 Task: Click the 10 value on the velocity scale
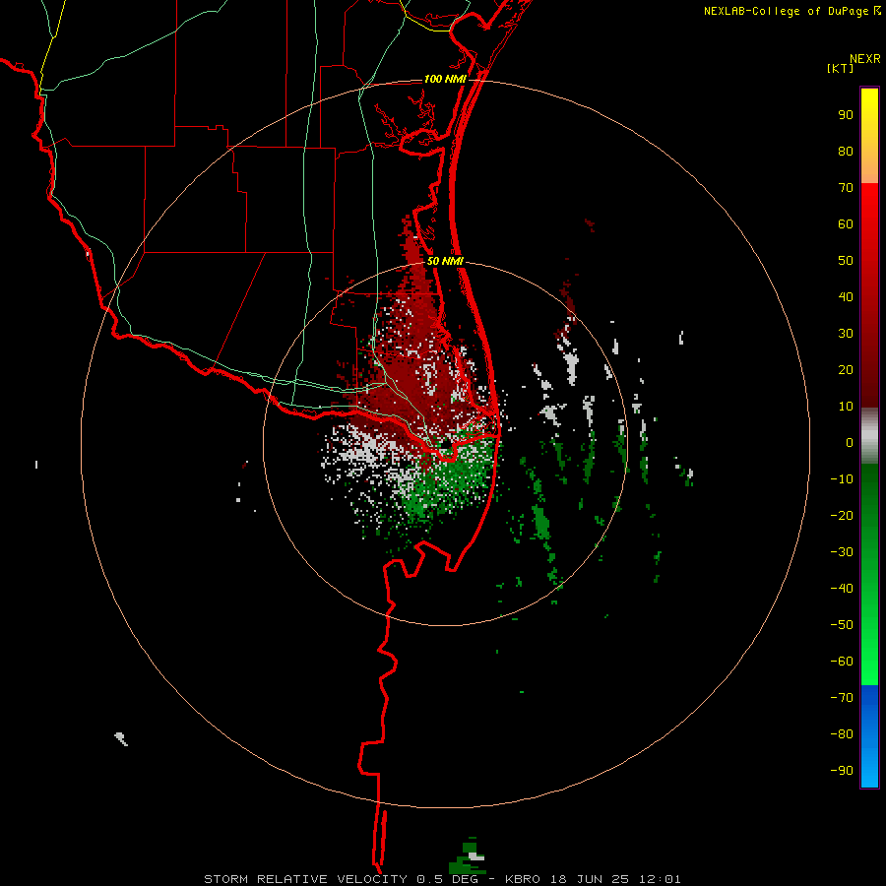(x=846, y=407)
